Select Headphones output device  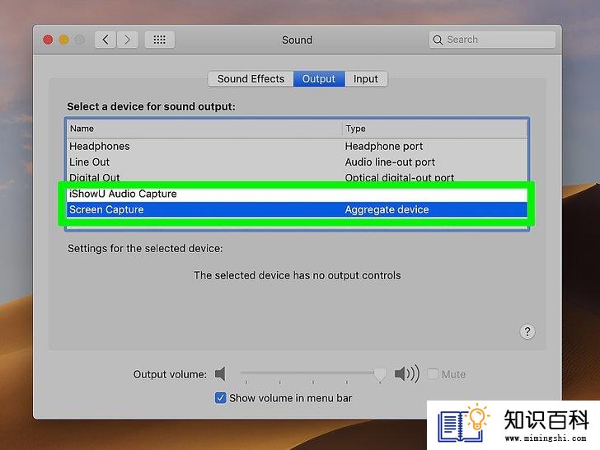(x=297, y=146)
